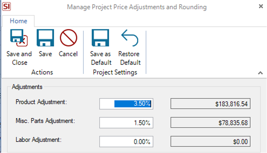Click the Save as Default icon
The height and width of the screenshot is (153, 267).
100,38
